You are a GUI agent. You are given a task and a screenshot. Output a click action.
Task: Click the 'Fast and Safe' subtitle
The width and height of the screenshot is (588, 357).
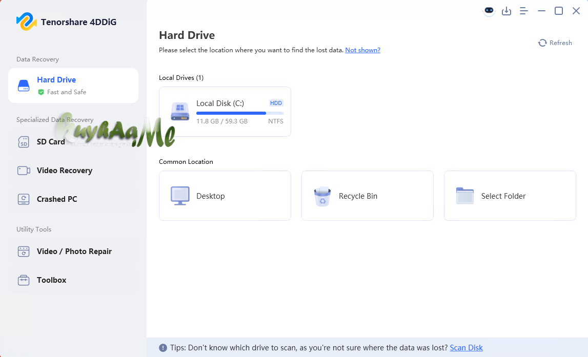[66, 92]
